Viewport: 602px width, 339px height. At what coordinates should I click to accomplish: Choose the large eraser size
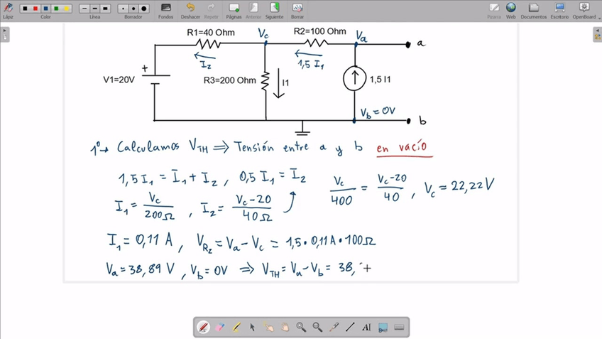[x=144, y=8]
